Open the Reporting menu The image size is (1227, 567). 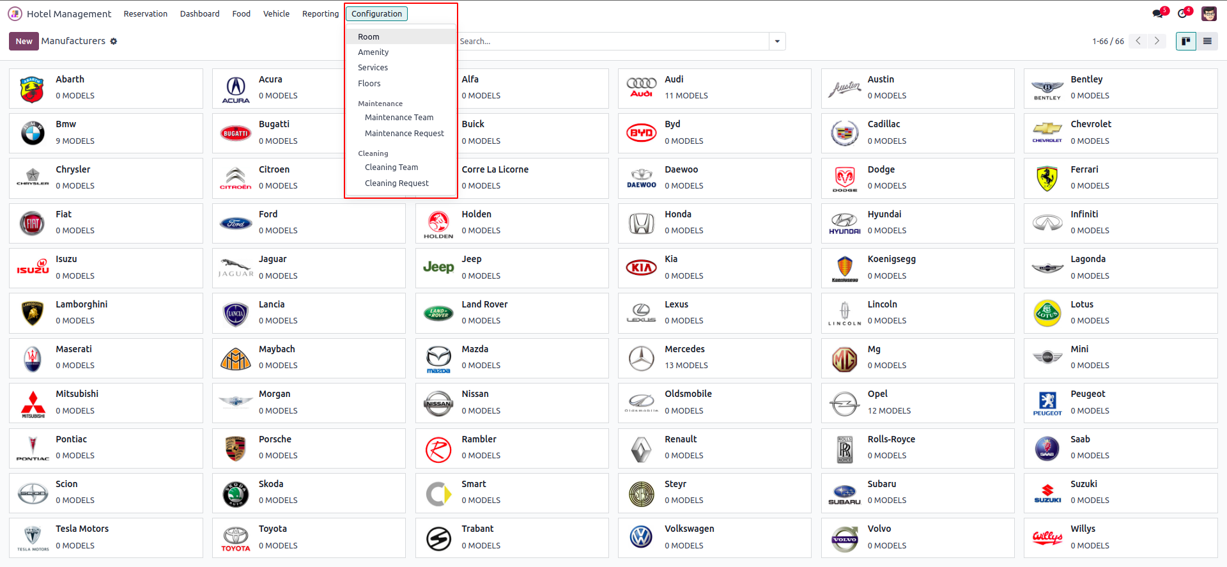(x=321, y=13)
